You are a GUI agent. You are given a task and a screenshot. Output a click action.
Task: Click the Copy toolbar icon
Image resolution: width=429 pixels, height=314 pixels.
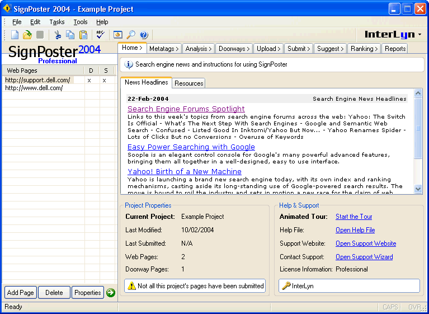pos(70,35)
